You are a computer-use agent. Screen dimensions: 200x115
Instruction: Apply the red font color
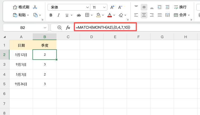pos(110,15)
